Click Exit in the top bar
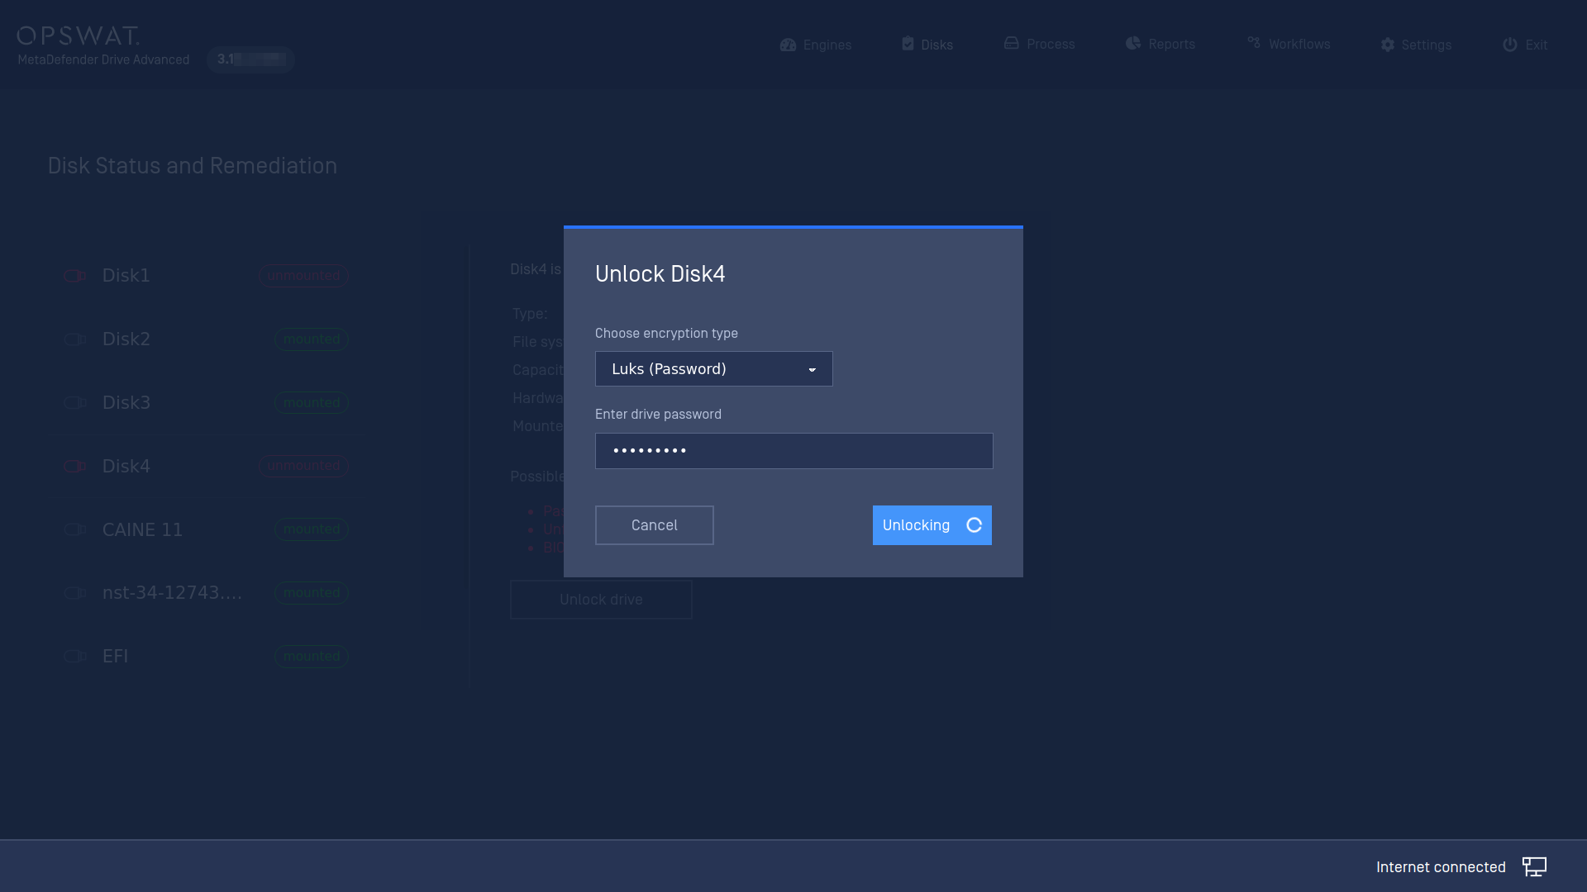Image resolution: width=1587 pixels, height=892 pixels. click(1525, 45)
